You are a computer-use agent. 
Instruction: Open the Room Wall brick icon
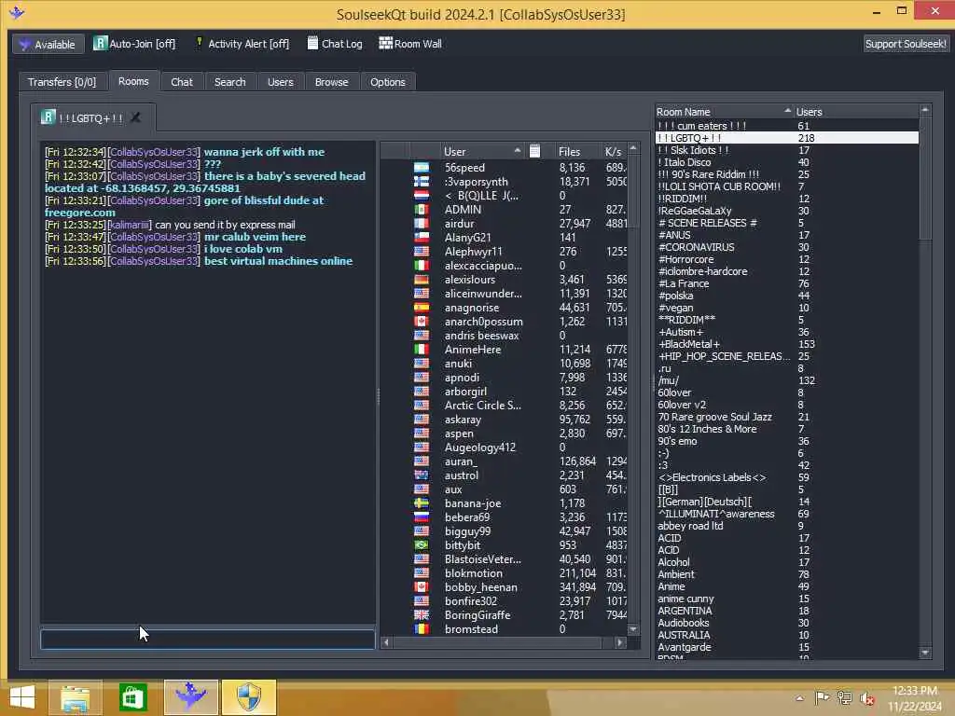tap(385, 43)
